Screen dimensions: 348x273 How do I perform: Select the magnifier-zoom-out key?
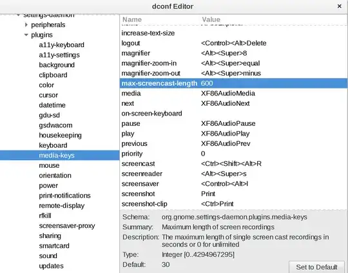[151, 74]
